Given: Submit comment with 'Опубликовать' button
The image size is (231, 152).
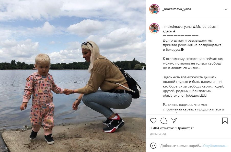Looking at the screenshot, I should (x=215, y=146).
